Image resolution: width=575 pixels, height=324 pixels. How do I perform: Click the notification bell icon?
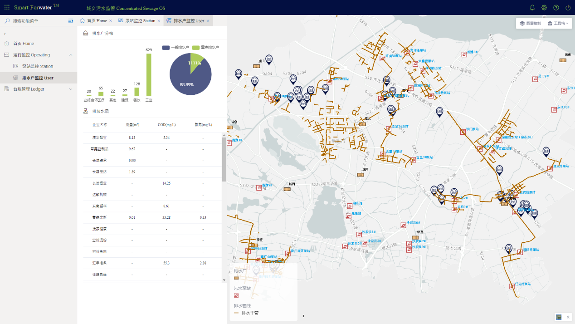coord(532,8)
